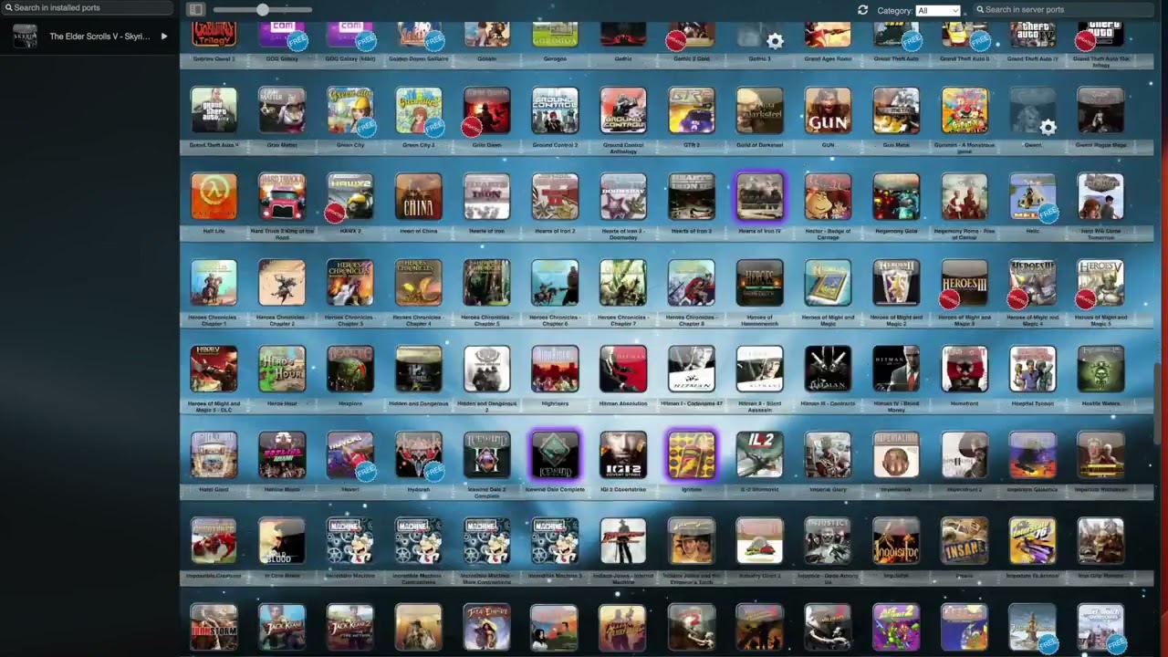Open Hector Badge of Carnage
The image size is (1168, 657).
pos(828,196)
